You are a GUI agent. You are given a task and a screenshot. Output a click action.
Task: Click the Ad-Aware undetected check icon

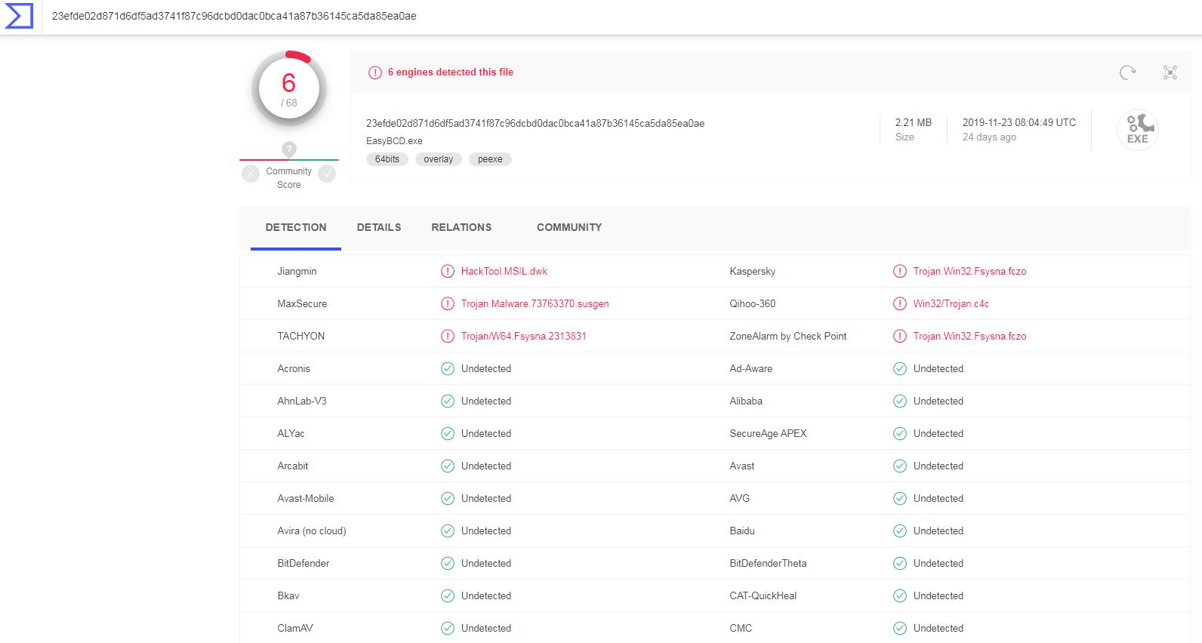pyautogui.click(x=900, y=368)
